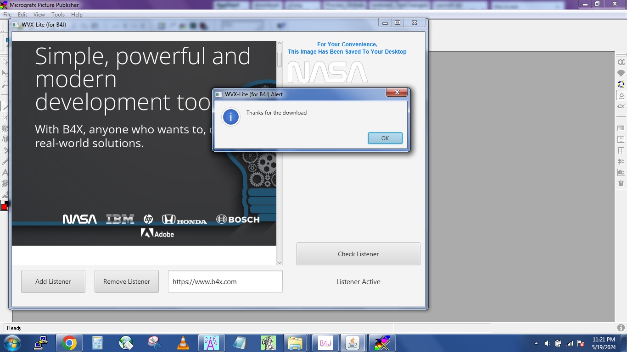Click the volume speaker tray icon
627x352 pixels.
pyautogui.click(x=548, y=343)
